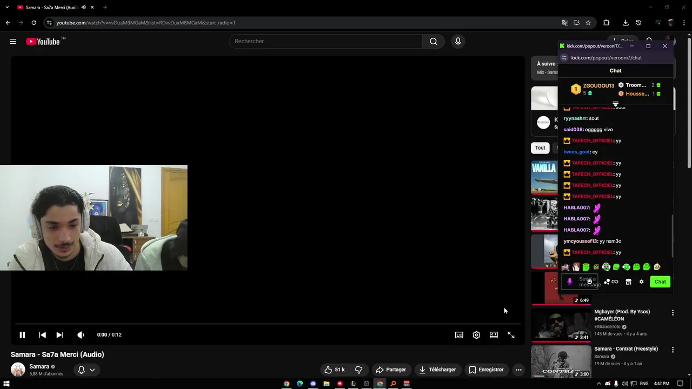Like the video showing 51 k
692x389 pixels.
coord(334,370)
